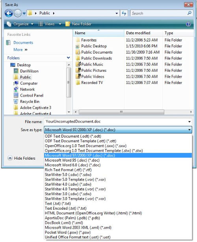Open the File name history dropdown arrow
The width and height of the screenshot is (197, 242).
(189, 122)
